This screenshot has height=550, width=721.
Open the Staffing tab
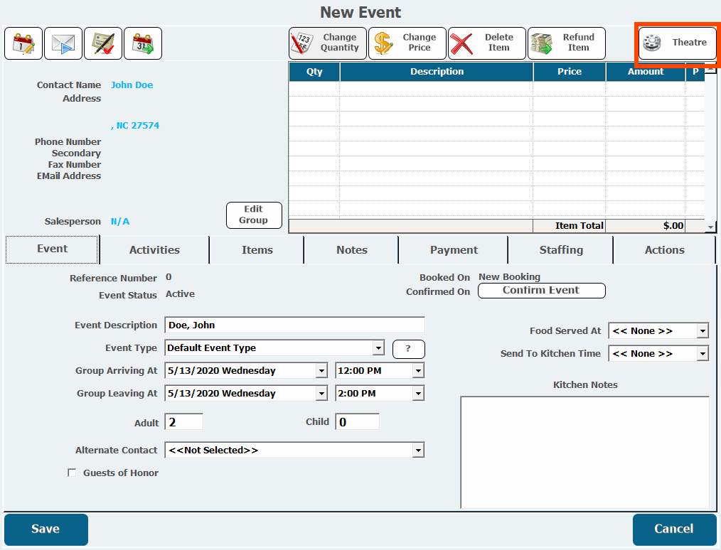tap(561, 250)
